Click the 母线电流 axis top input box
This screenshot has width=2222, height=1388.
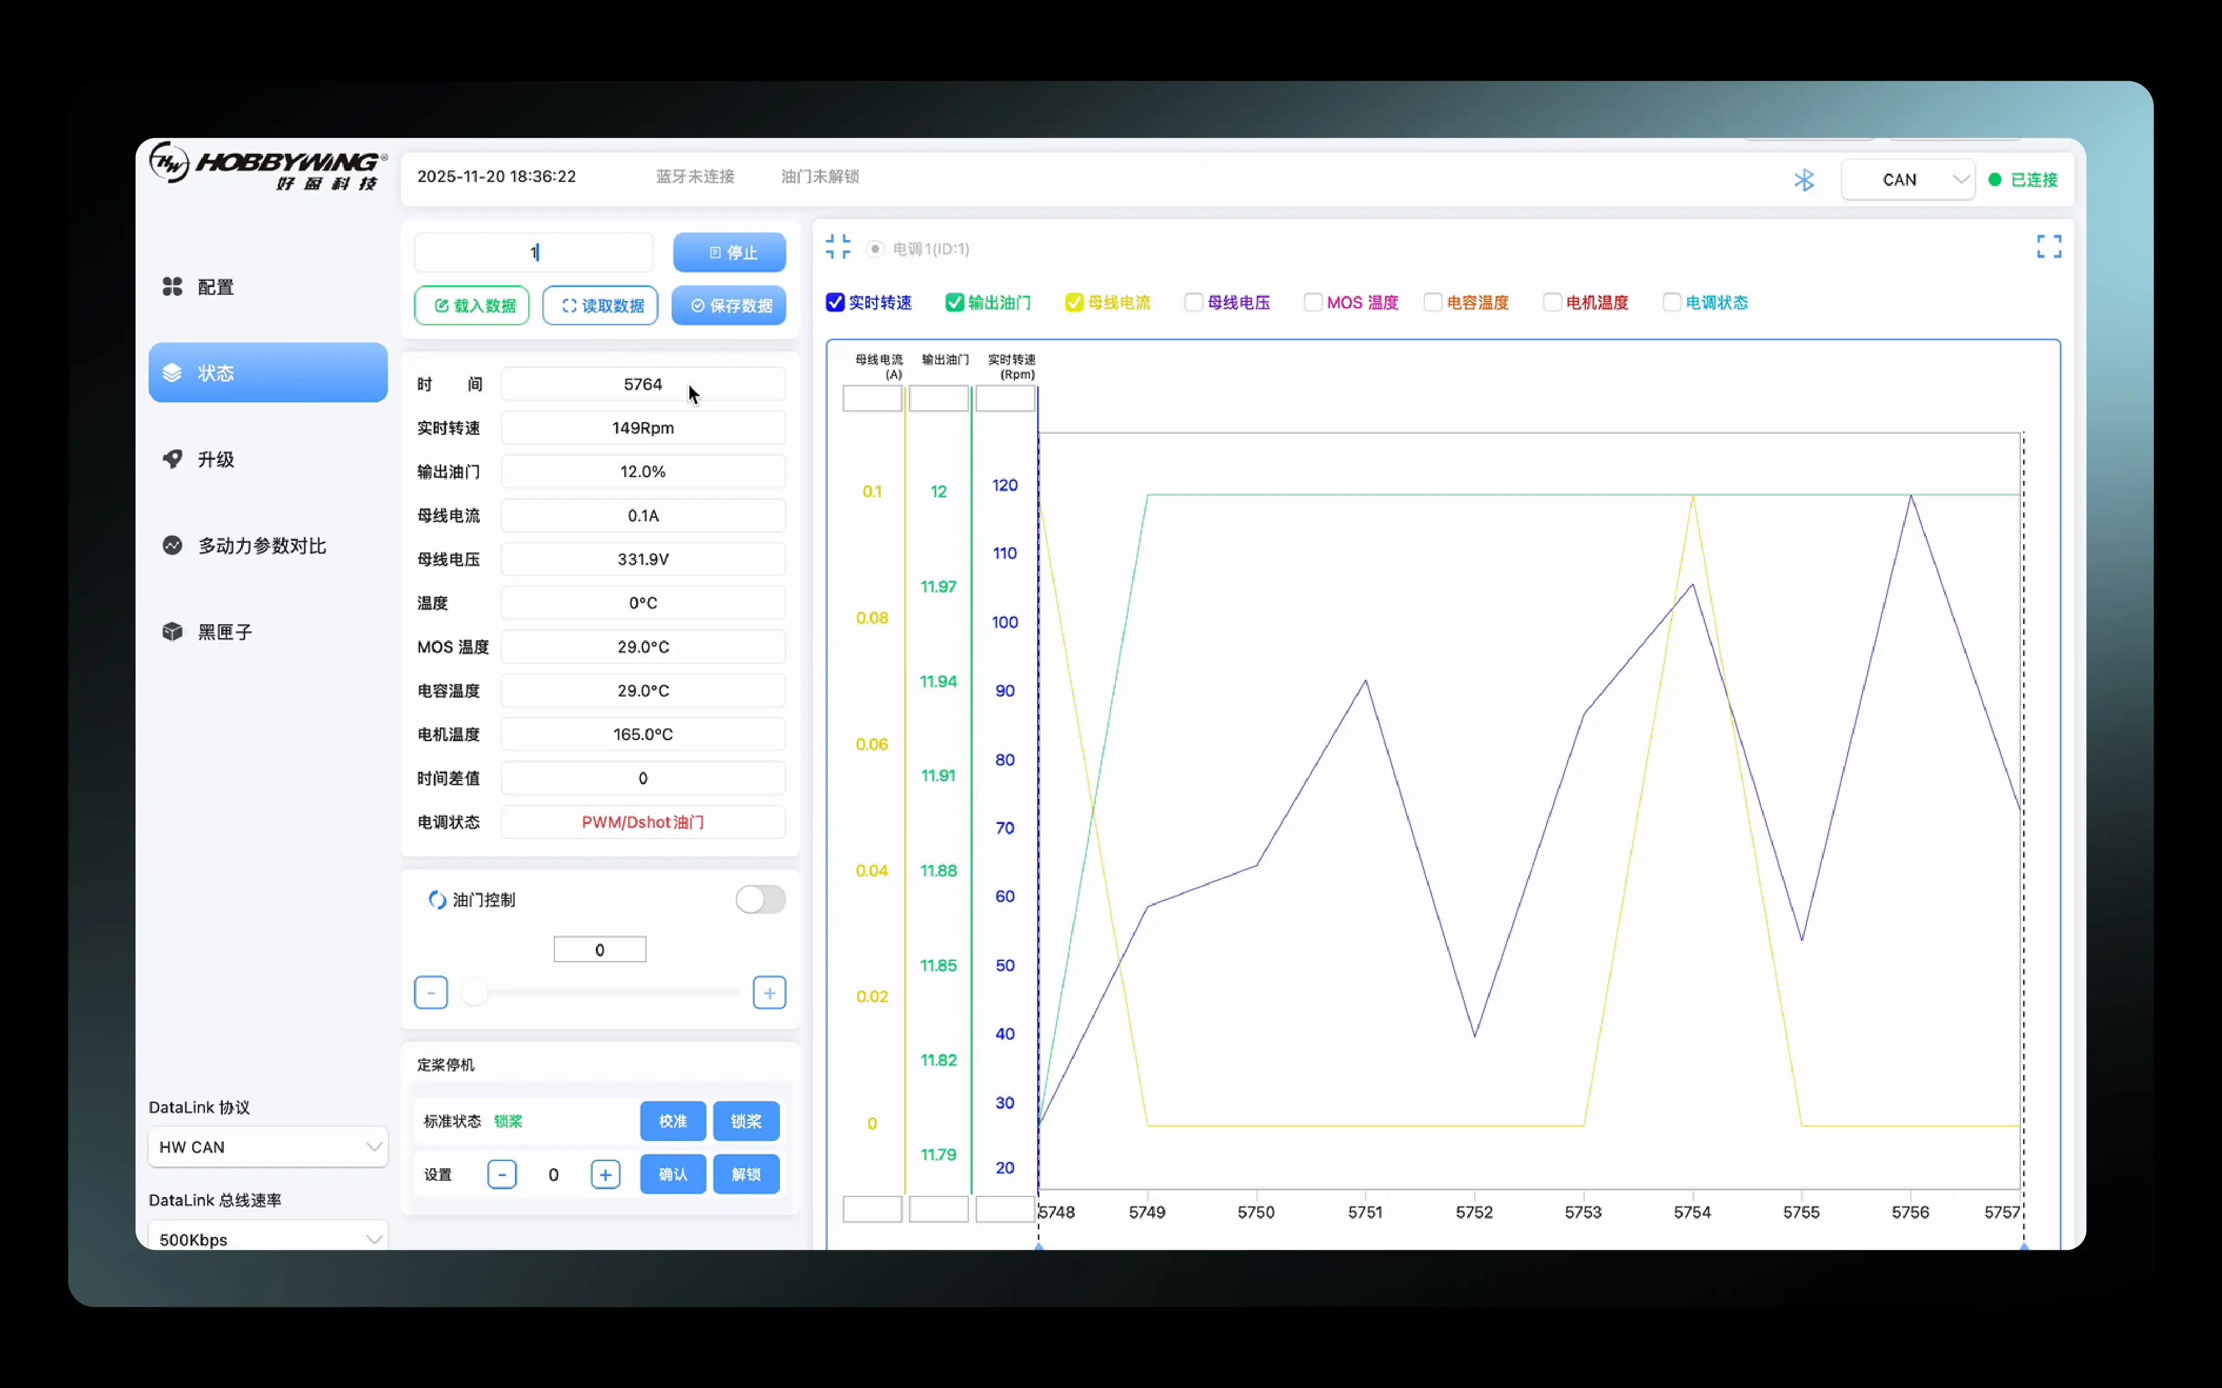pyautogui.click(x=872, y=399)
